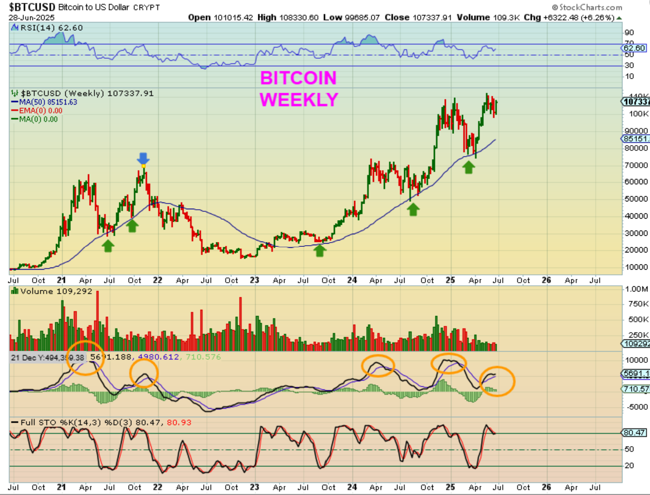Image resolution: width=650 pixels, height=495 pixels.
Task: Click the Chg +6322.48 (+6.26%) value
Action: (569, 17)
